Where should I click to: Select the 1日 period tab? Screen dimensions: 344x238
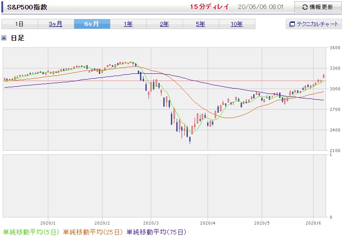click(19, 24)
